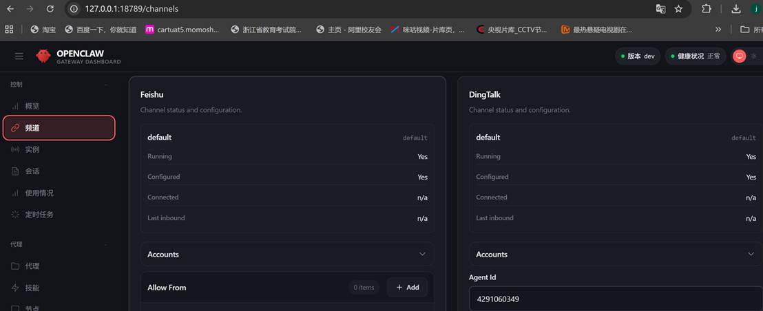
Task: Open 会话 in the sidebar
Action: (59, 171)
